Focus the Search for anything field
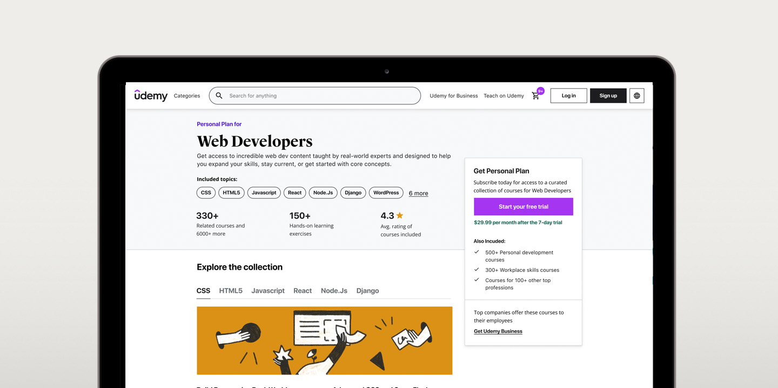 click(x=315, y=96)
